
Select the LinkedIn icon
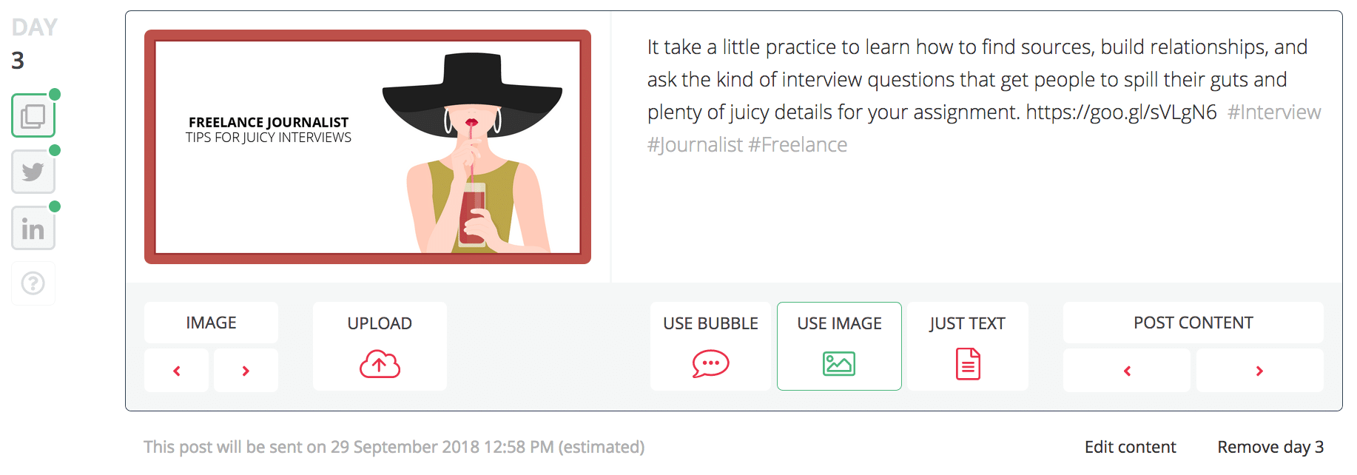(33, 229)
